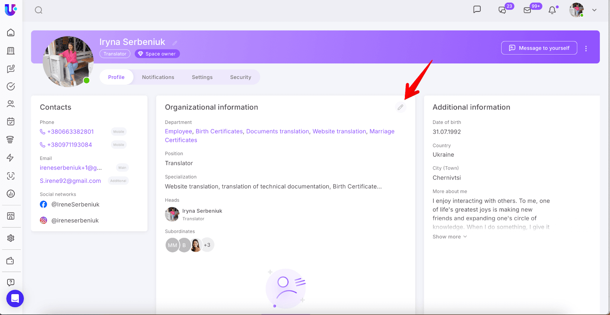This screenshot has width=610, height=315.
Task: Edit Organizational information with pencil icon
Action: pyautogui.click(x=400, y=108)
